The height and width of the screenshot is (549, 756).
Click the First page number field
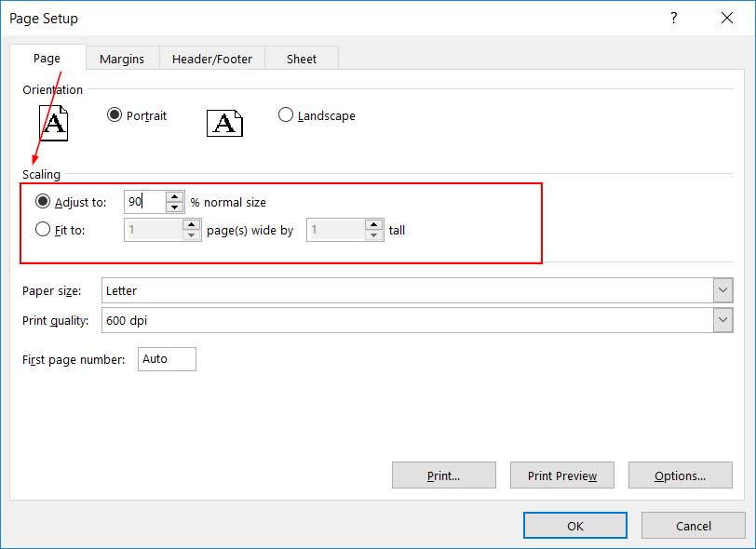(x=167, y=359)
